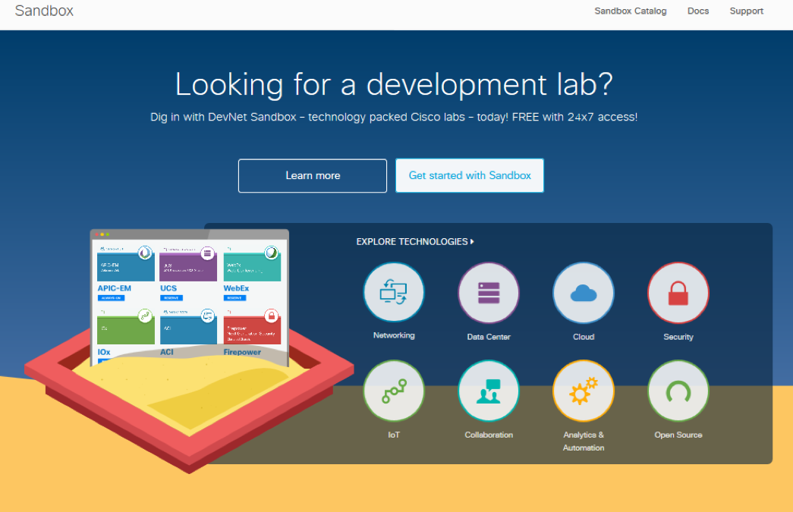
Task: Click the Learn more button
Action: tap(313, 175)
